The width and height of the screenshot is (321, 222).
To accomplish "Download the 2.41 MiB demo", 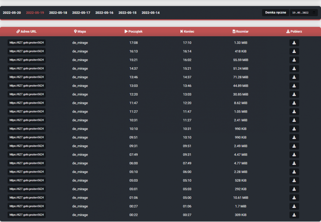I will 294,120.
